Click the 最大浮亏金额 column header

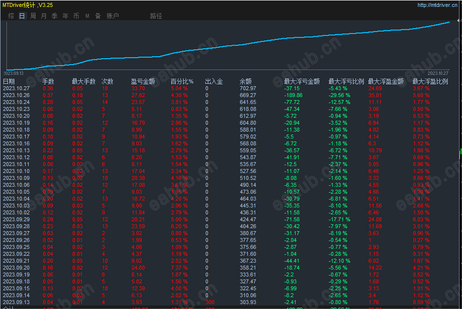[302, 81]
